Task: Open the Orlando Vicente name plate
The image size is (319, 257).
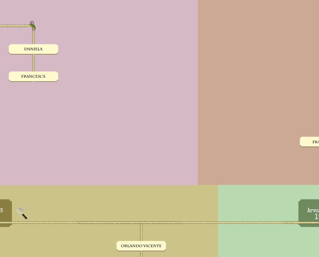Action: [141, 246]
